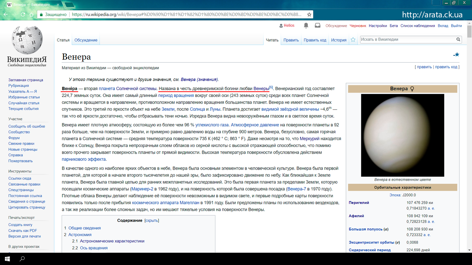Open Helios user page

pyautogui.click(x=289, y=26)
